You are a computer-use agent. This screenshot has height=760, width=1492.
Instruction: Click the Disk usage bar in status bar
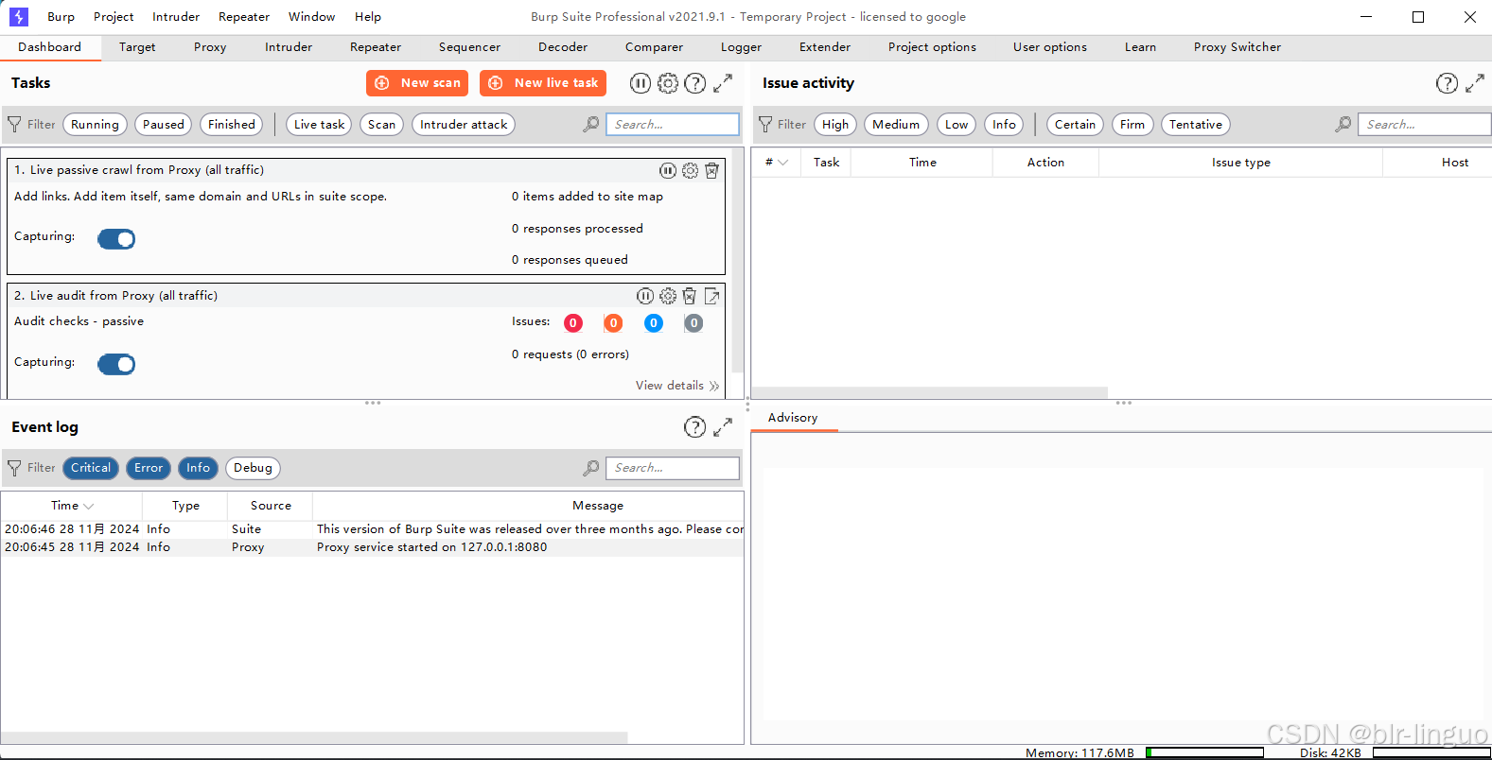[x=1431, y=753]
